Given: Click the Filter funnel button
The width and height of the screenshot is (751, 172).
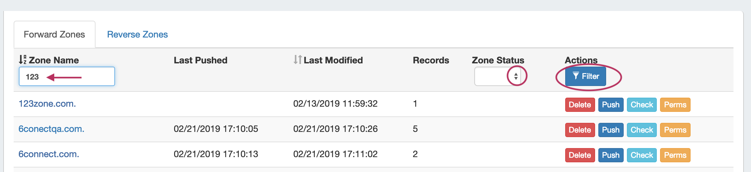Looking at the screenshot, I should [585, 76].
